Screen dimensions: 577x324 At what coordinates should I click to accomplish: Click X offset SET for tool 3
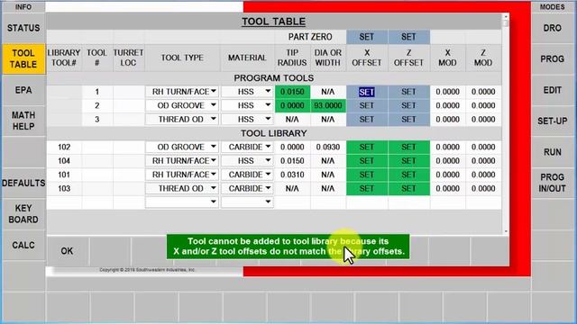click(x=367, y=120)
